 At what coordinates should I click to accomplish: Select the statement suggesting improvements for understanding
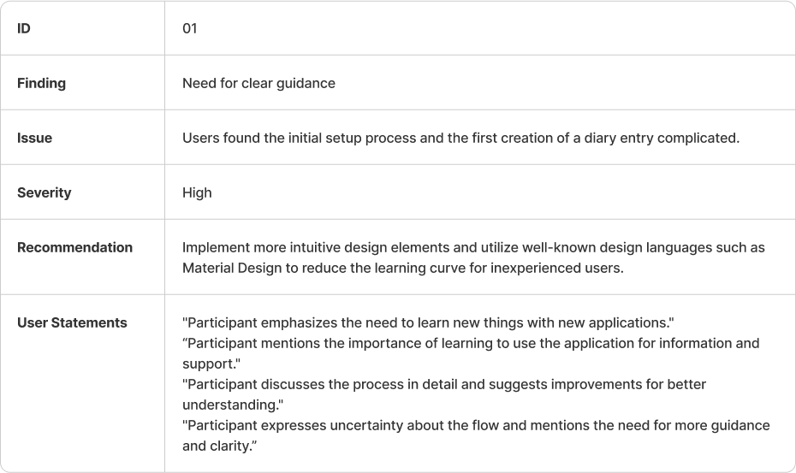[x=444, y=394]
